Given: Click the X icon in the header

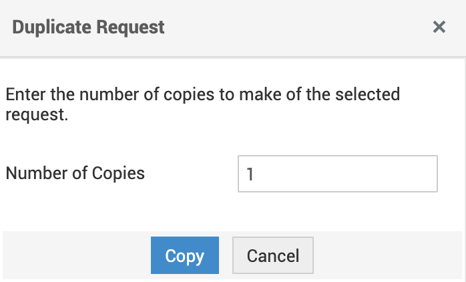Looking at the screenshot, I should [439, 27].
